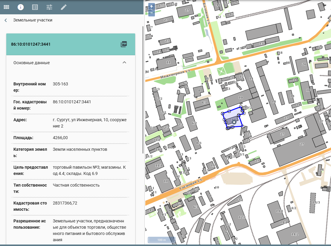331x246 pixels.
Task: Collapse the Основные данные section chevron
Action: coord(124,63)
